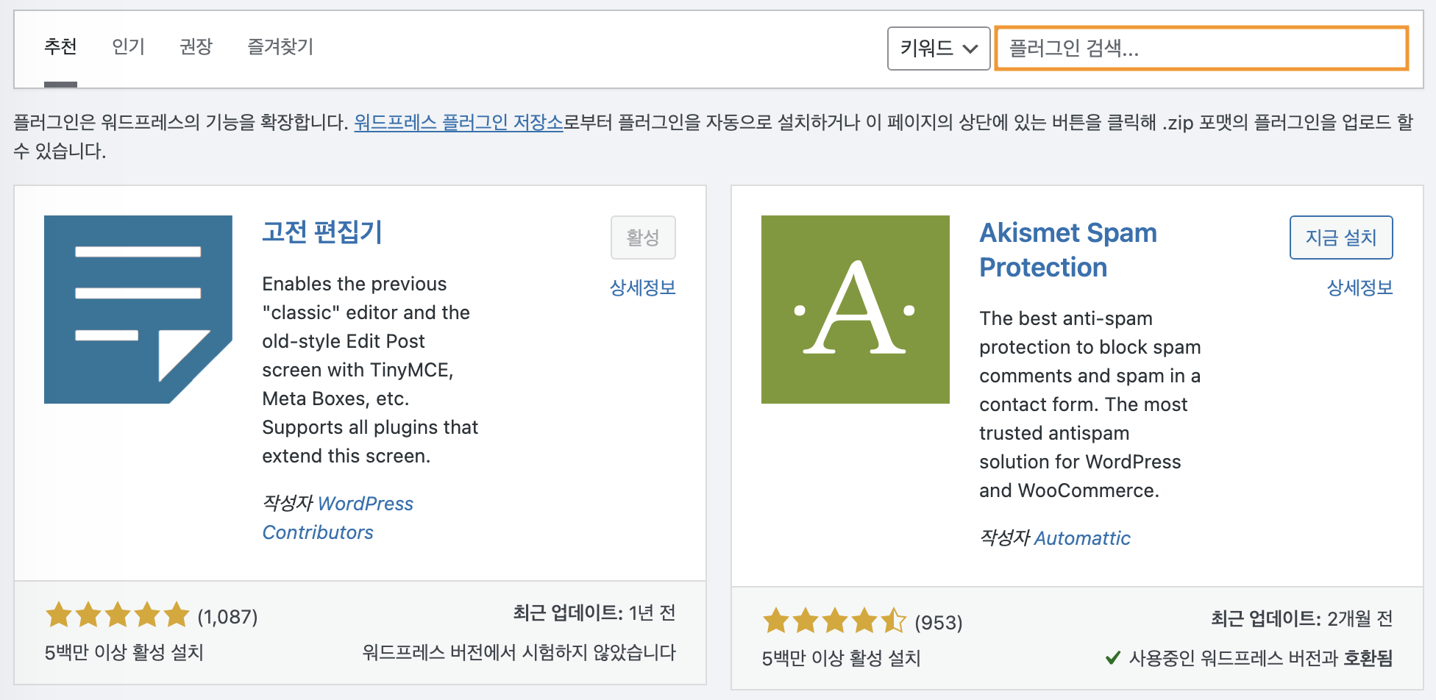The height and width of the screenshot is (700, 1436).
Task: Open Akismet Spam Protection title link
Action: coord(1068,250)
